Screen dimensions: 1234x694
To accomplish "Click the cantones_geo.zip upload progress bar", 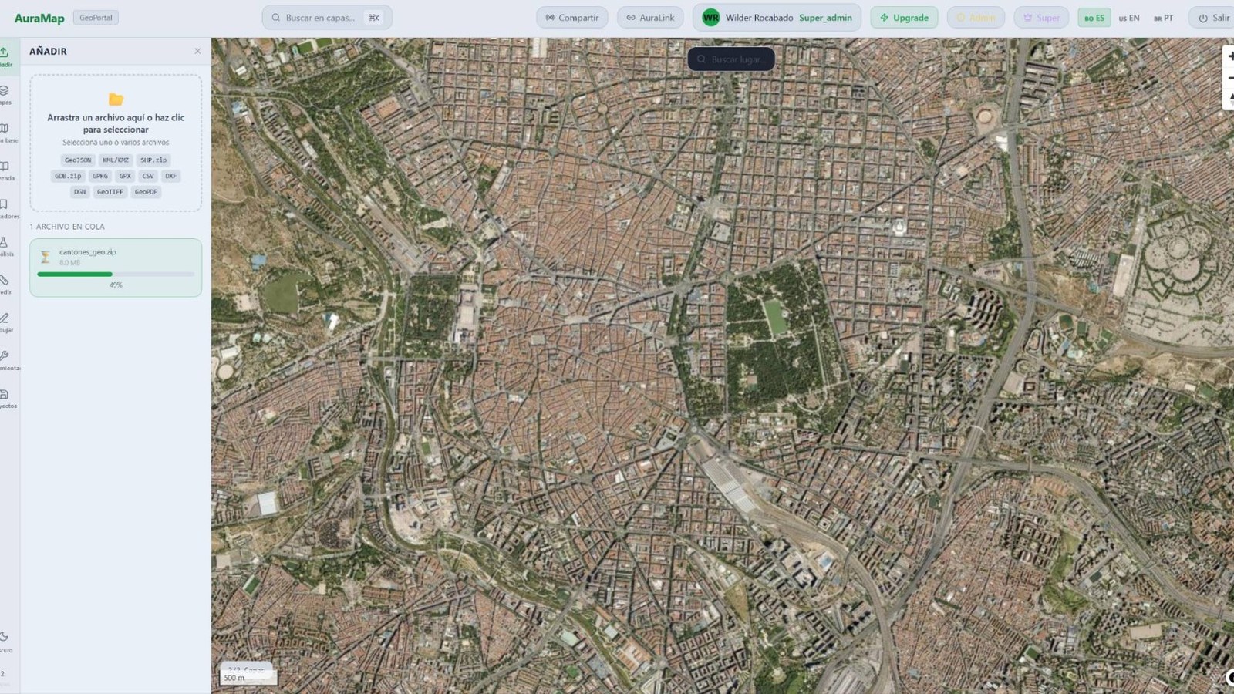I will click(116, 274).
